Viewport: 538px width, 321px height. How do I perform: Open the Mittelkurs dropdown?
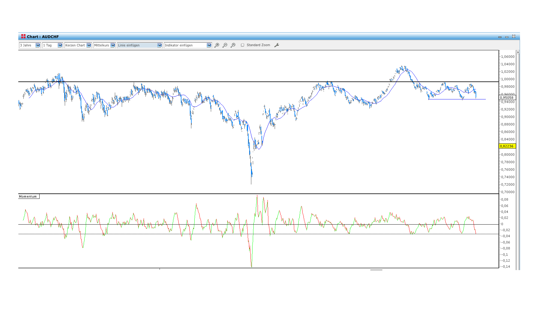click(x=112, y=45)
